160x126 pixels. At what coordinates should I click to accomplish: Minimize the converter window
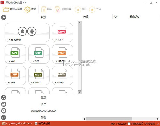click(145, 3)
